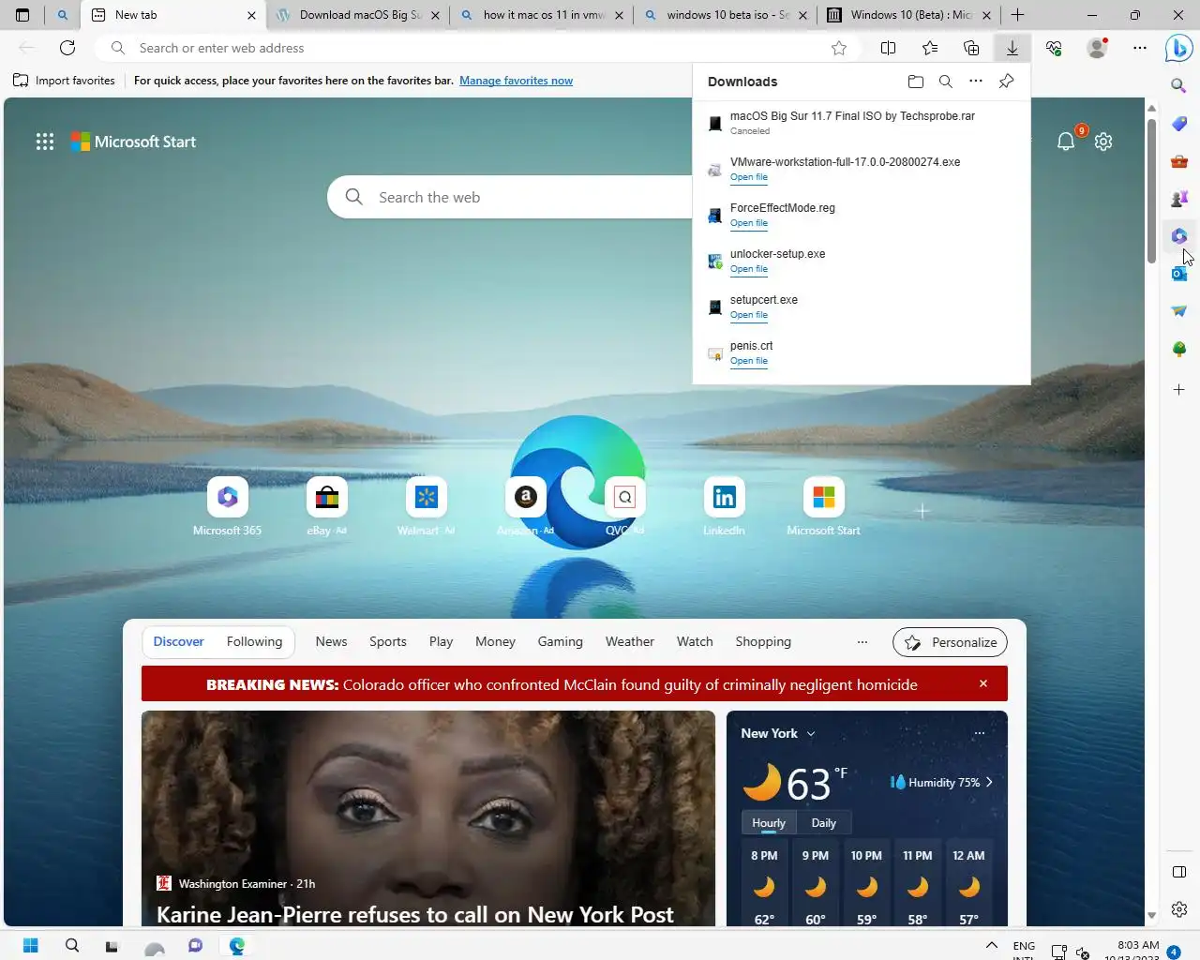1200x960 pixels.
Task: Open sidebar Shopping tag icon
Action: pyautogui.click(x=1179, y=124)
